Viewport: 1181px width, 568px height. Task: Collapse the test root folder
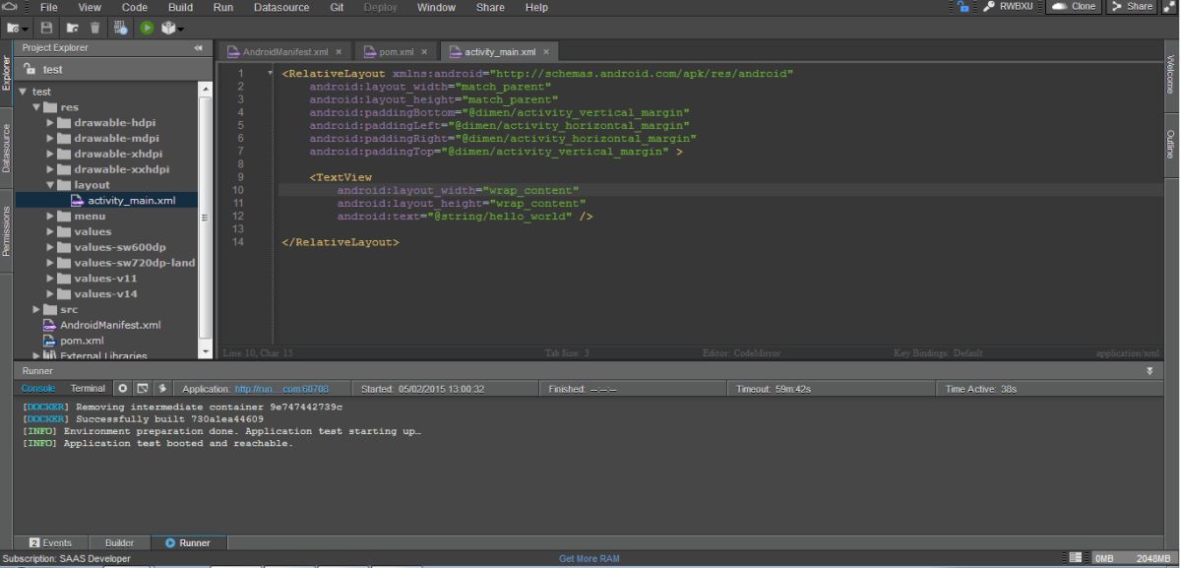pyautogui.click(x=22, y=92)
